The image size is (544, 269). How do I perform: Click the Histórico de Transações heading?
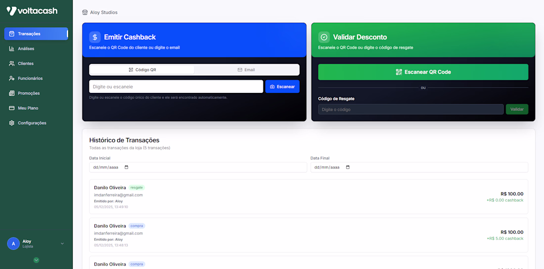[124, 140]
